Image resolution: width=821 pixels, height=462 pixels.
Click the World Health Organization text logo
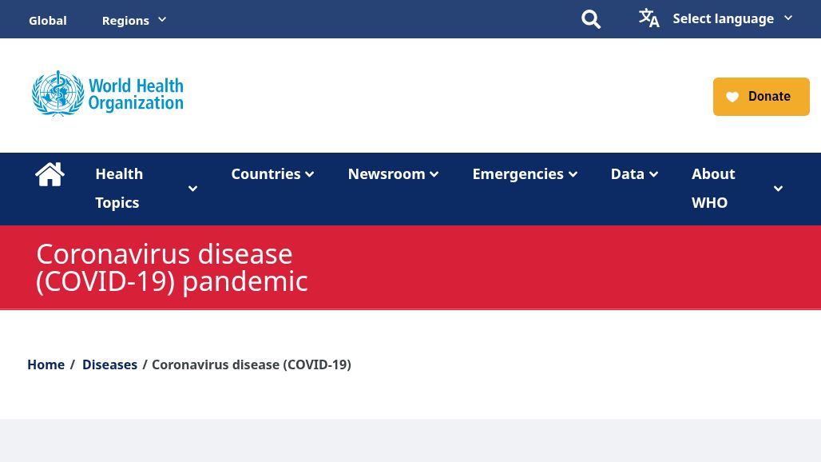pyautogui.click(x=136, y=94)
